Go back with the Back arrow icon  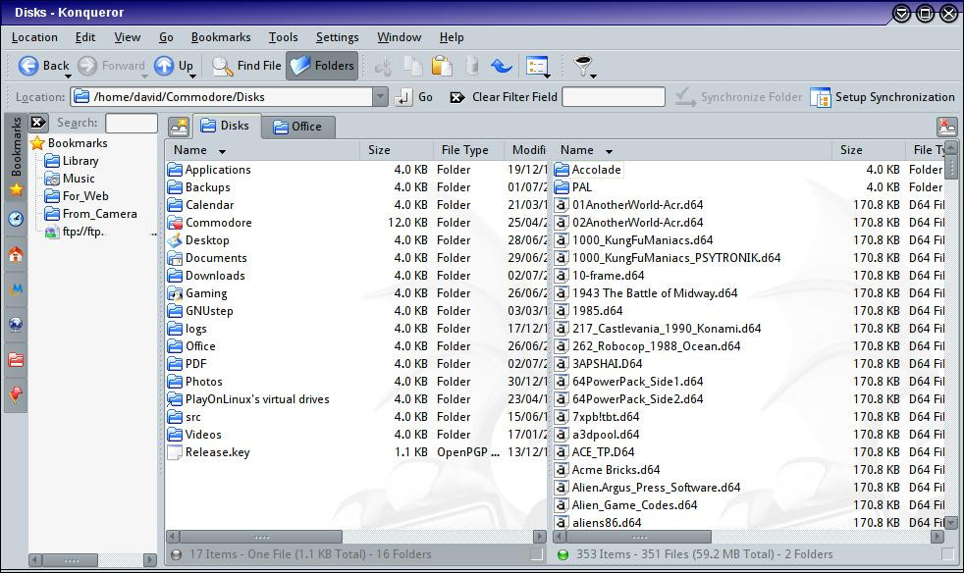(x=28, y=66)
